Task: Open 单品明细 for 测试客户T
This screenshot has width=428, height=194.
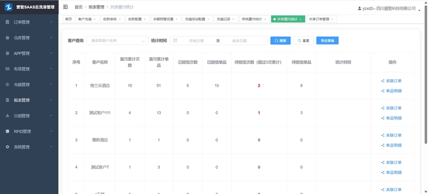Action: [x=392, y=173]
